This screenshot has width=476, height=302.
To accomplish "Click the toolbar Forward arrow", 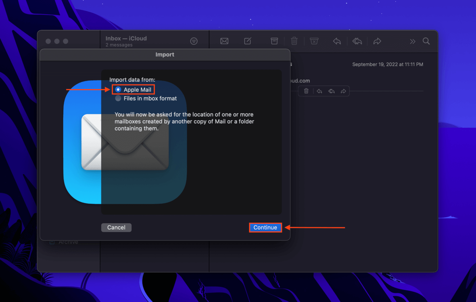I will [x=377, y=41].
